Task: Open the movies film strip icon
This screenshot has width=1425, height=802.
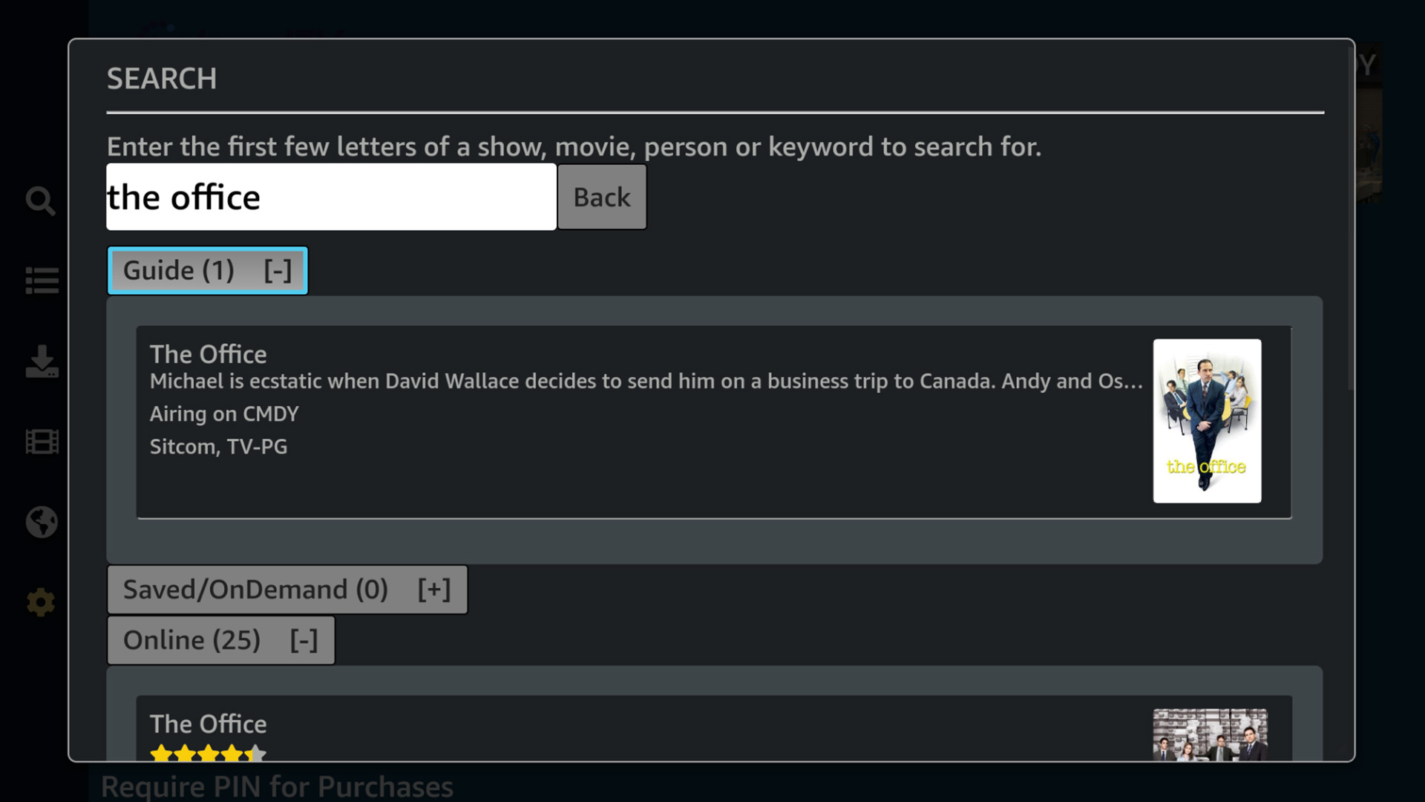Action: [42, 442]
